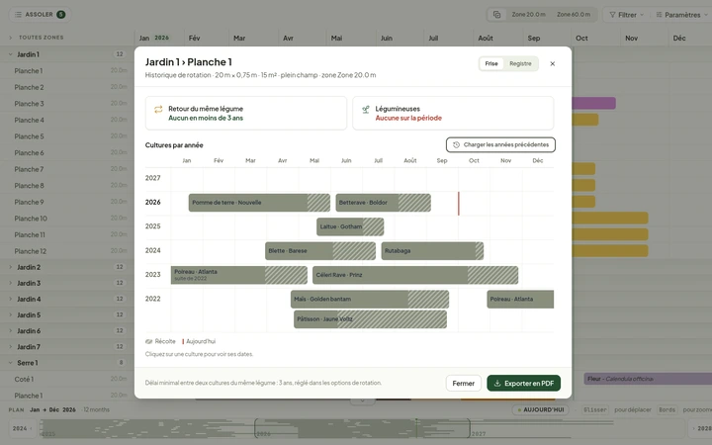
Task: Select the Pâtisson · Jaune crop bar
Action: [370, 319]
